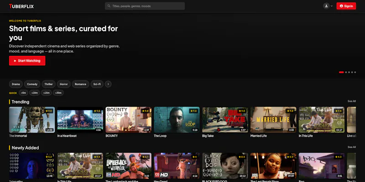
Task: Filter by the Romance genre chip
Action: [81, 84]
